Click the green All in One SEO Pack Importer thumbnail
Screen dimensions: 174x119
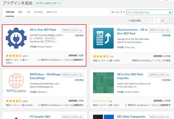(x=103, y=83)
